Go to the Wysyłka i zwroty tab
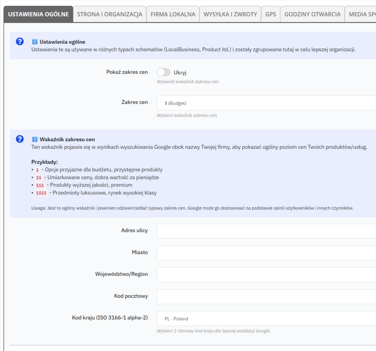376x351 pixels. (x=230, y=14)
